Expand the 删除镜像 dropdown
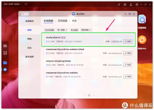Viewport: 154px width, 110px height. (x=86, y=30)
